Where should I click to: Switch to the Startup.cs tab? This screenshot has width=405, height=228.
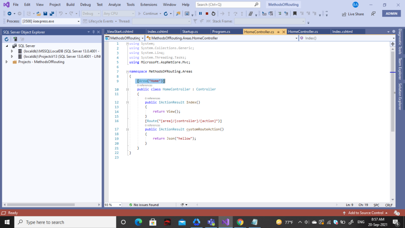coord(191,31)
